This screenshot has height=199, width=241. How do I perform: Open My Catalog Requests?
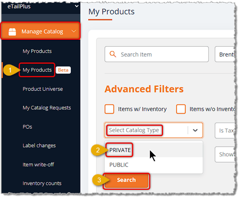pyautogui.click(x=47, y=108)
